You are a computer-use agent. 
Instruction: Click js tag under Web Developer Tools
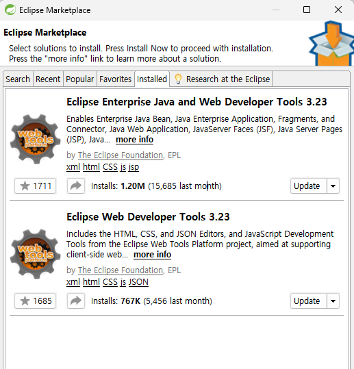point(123,282)
